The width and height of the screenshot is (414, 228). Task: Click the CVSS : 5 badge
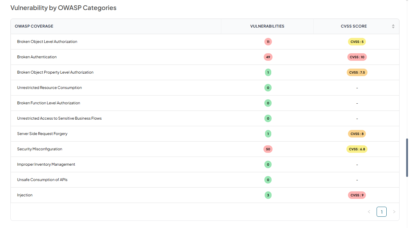tap(357, 42)
